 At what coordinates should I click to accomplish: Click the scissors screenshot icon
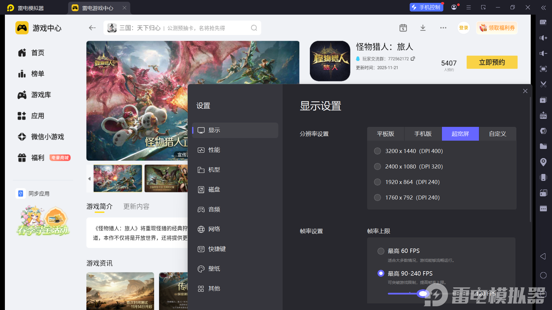coord(543,84)
